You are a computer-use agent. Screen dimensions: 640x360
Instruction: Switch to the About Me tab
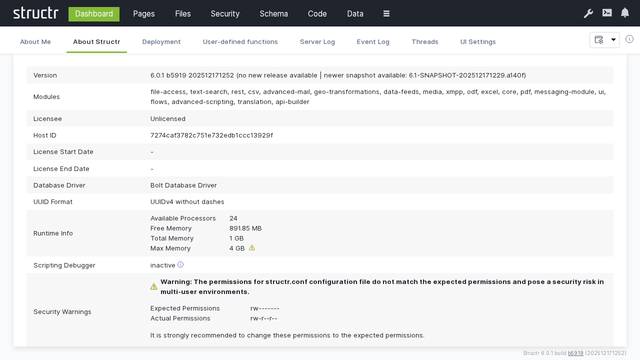click(35, 42)
